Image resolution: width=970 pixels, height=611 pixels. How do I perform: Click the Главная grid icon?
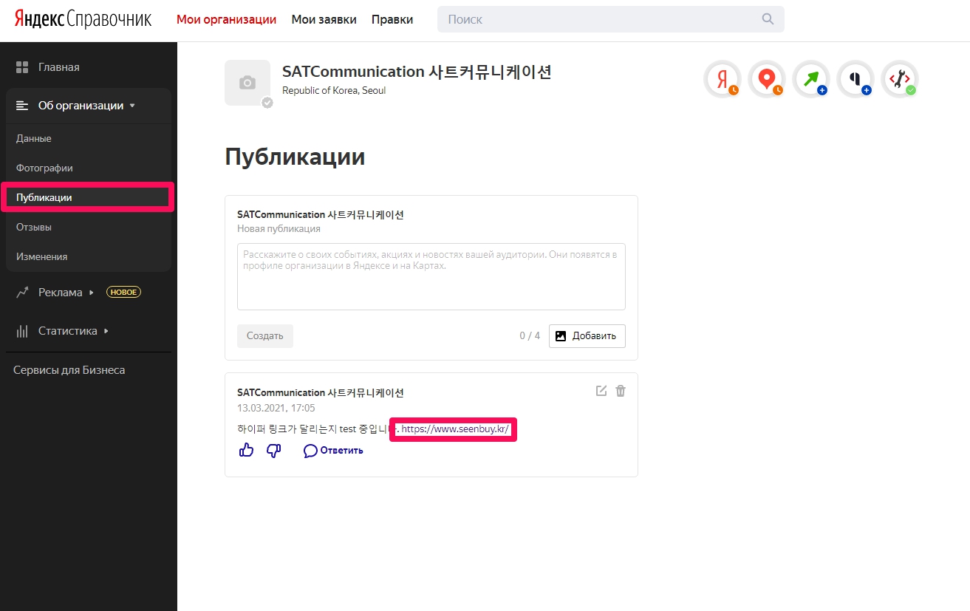[22, 67]
